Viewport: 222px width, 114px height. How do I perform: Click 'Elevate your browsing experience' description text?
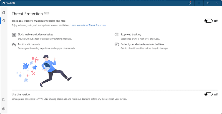[x=46, y=48]
